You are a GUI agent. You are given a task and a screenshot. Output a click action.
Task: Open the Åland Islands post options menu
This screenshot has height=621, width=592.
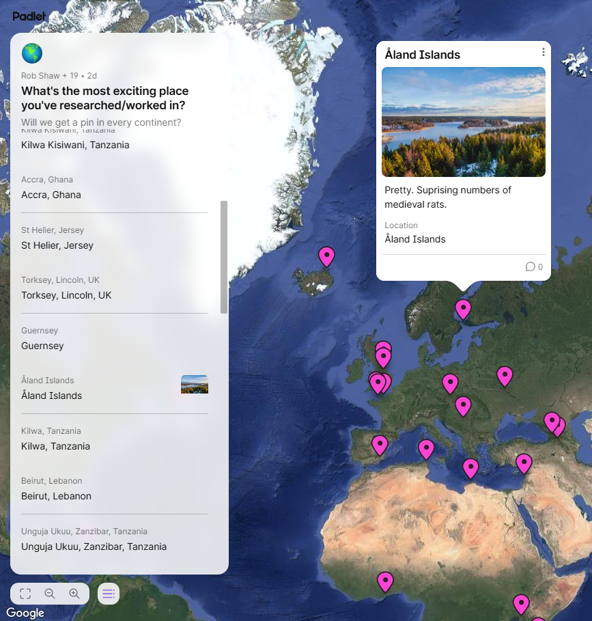click(x=543, y=53)
